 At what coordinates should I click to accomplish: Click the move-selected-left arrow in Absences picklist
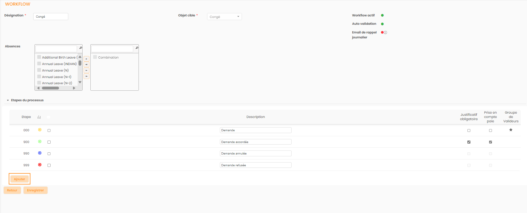[x=86, y=70]
